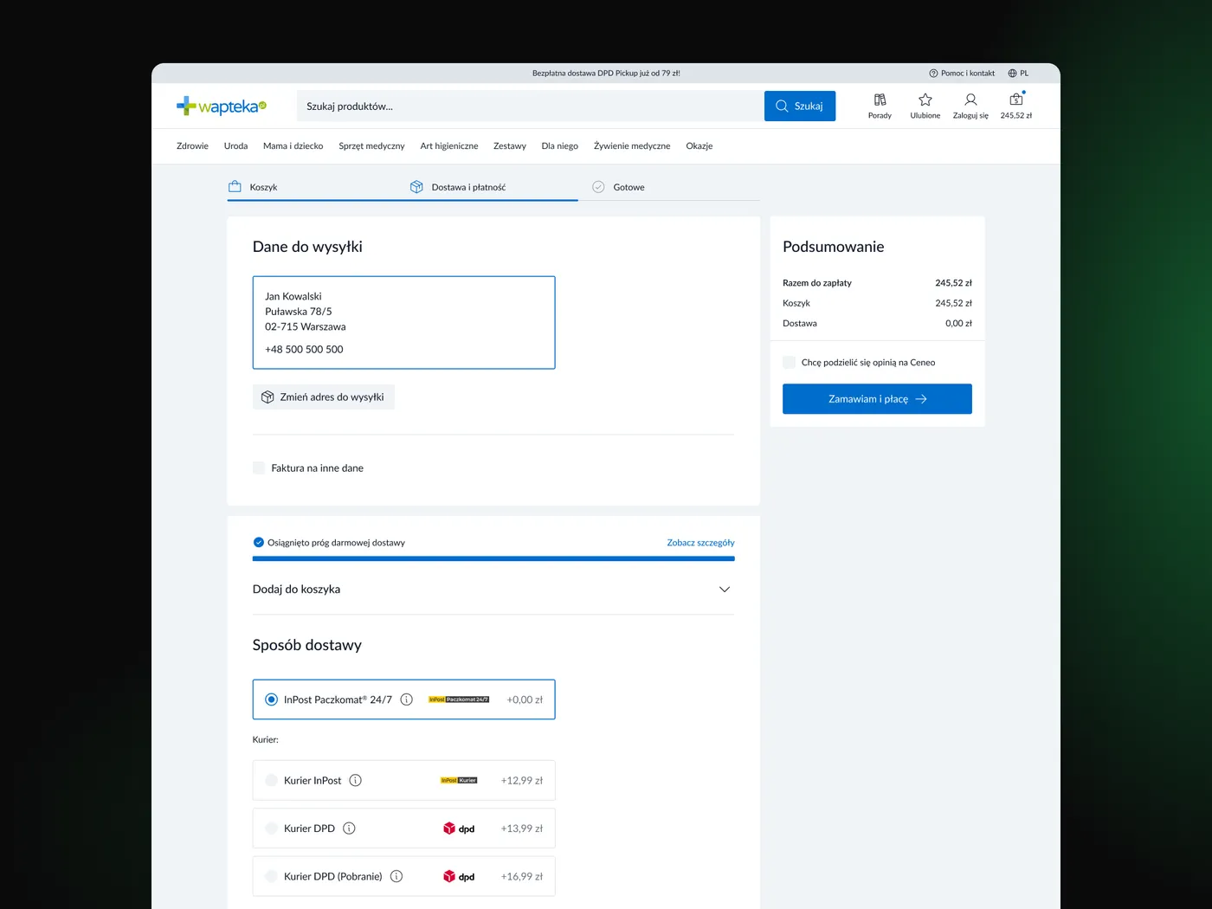Tick Faktura na inne dane checkbox
Image resolution: width=1212 pixels, height=909 pixels.
[x=259, y=467]
